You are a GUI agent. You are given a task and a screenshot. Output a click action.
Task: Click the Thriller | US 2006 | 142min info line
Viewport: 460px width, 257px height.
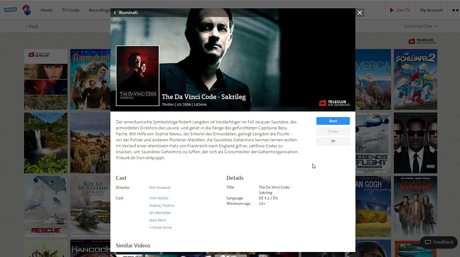184,105
